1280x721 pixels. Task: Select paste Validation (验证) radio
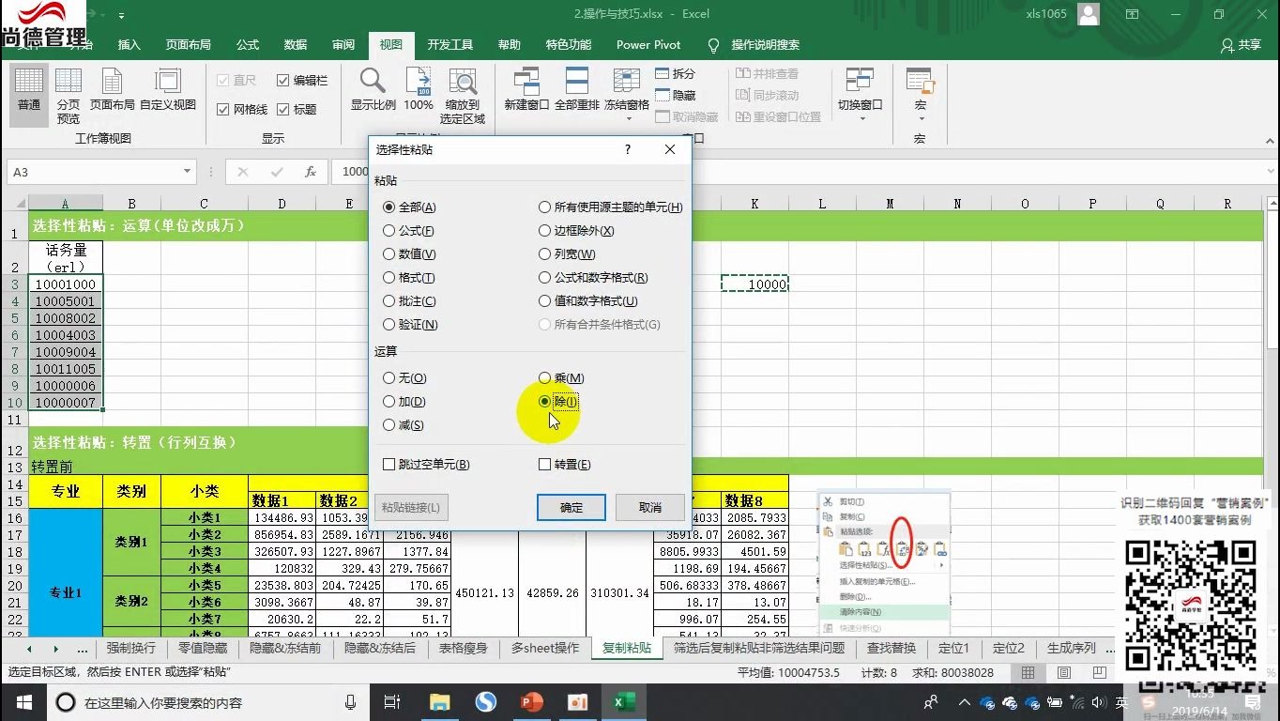pos(410,325)
